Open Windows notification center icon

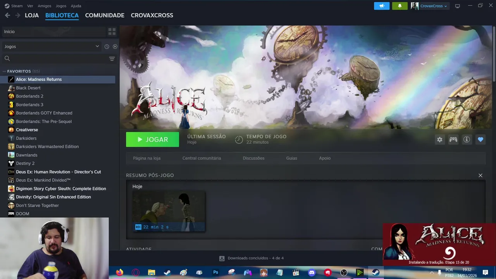(485, 272)
